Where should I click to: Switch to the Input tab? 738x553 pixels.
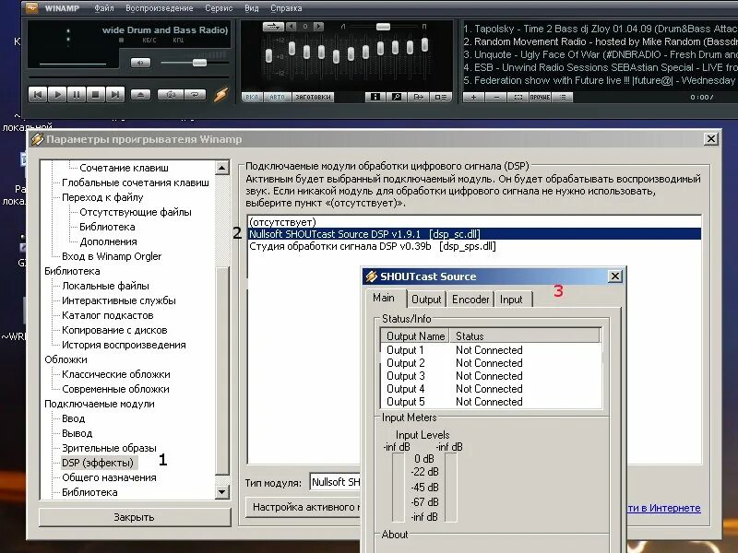click(x=511, y=299)
